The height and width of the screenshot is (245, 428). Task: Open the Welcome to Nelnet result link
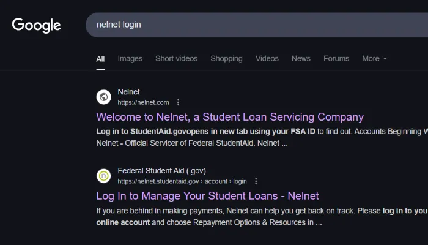point(230,117)
